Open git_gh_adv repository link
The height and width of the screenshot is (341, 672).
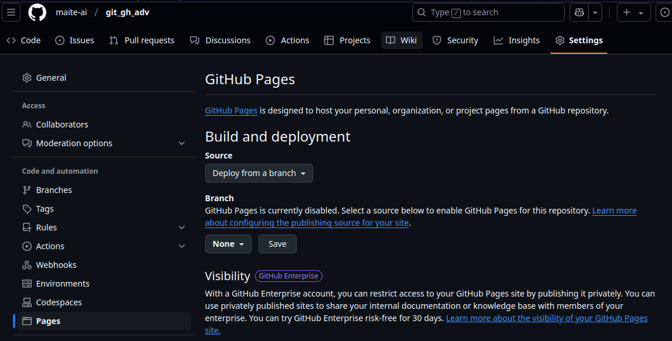(x=127, y=12)
